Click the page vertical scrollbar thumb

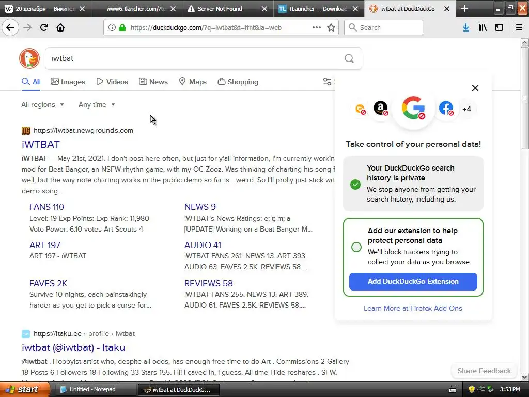click(x=524, y=98)
